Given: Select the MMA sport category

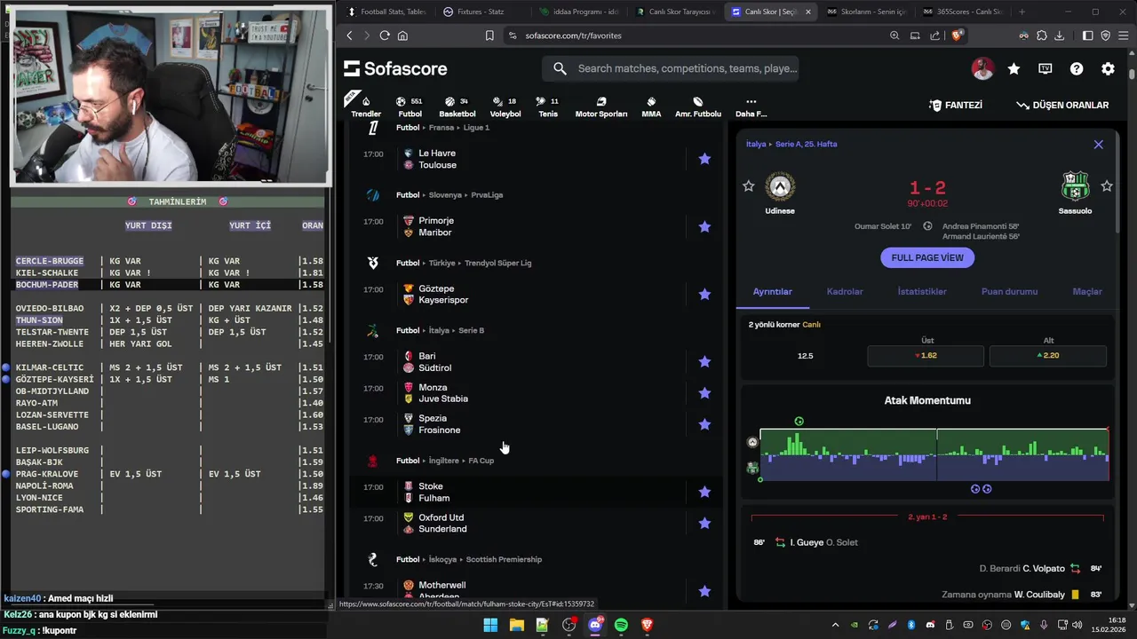Looking at the screenshot, I should click(x=651, y=106).
